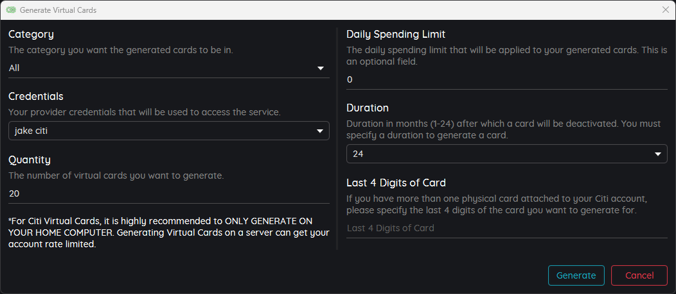
Task: Open the Category dropdown showing All
Action: coord(169,69)
